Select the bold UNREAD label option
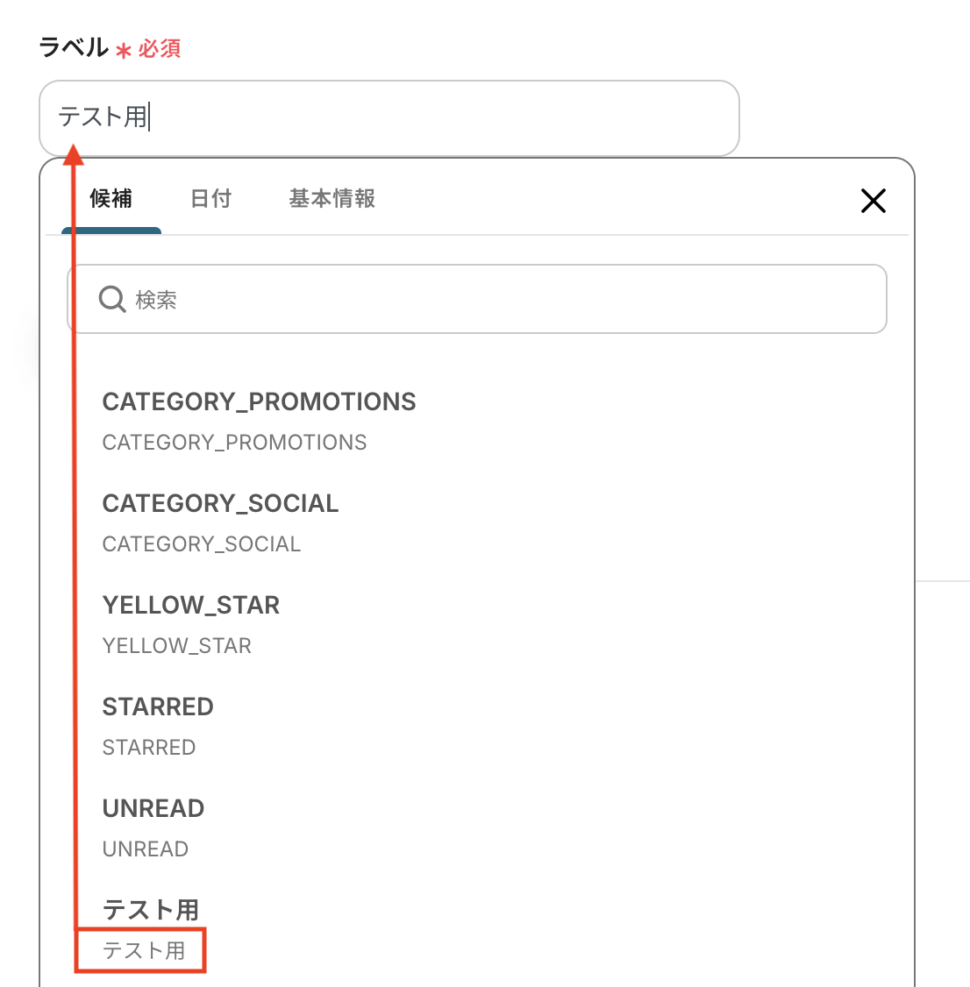Image resolution: width=970 pixels, height=987 pixels. tap(153, 808)
